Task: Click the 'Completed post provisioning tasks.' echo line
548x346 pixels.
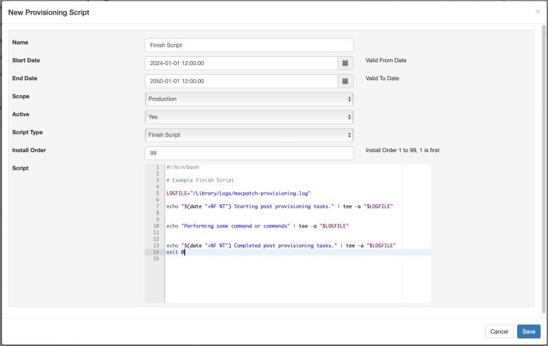Action: click(281, 246)
